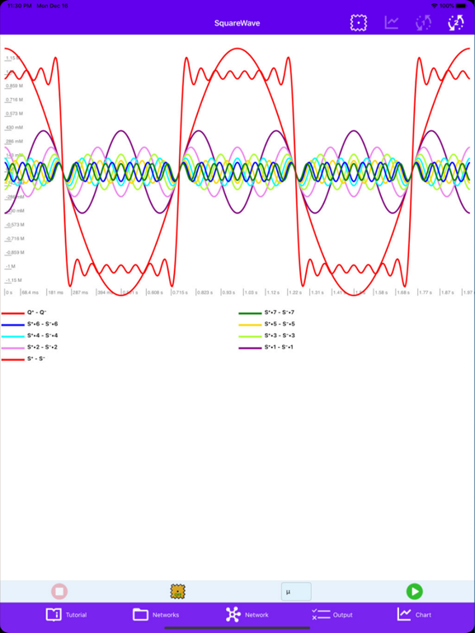Click the SquareWave title

(x=237, y=23)
